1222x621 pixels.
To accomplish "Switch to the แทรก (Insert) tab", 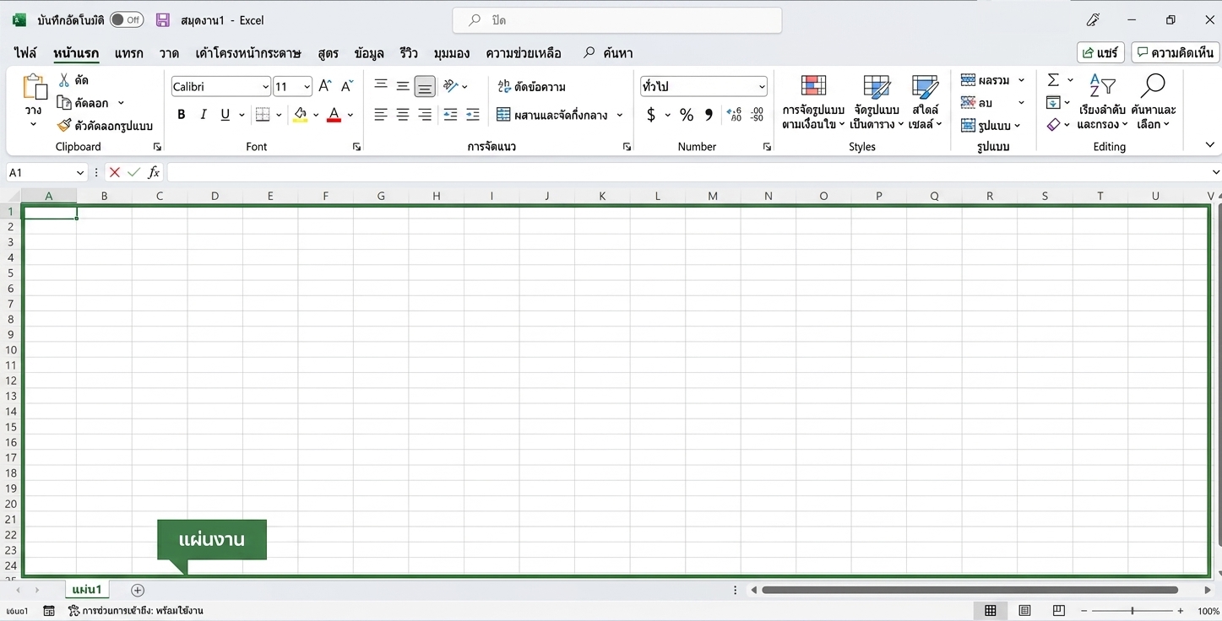I will point(129,53).
